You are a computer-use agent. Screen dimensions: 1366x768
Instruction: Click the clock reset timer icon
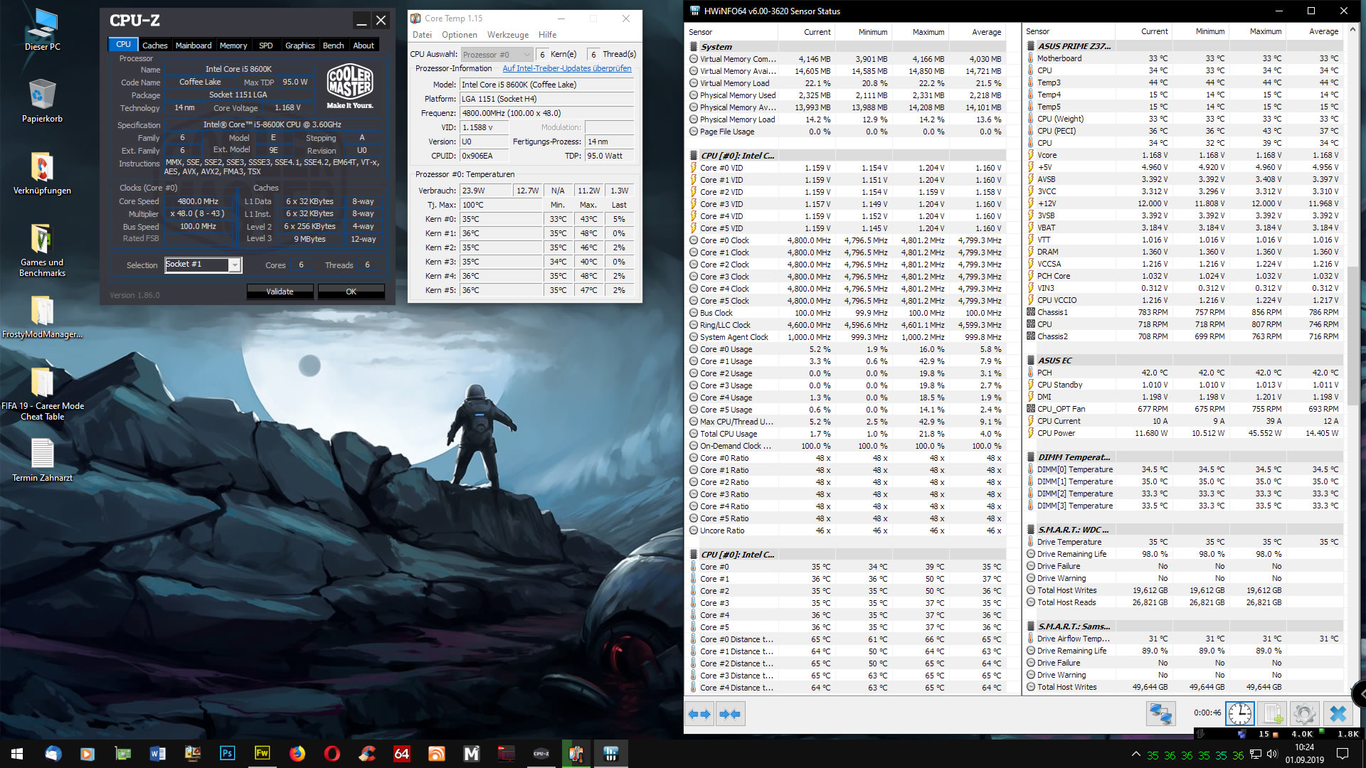tap(1239, 713)
